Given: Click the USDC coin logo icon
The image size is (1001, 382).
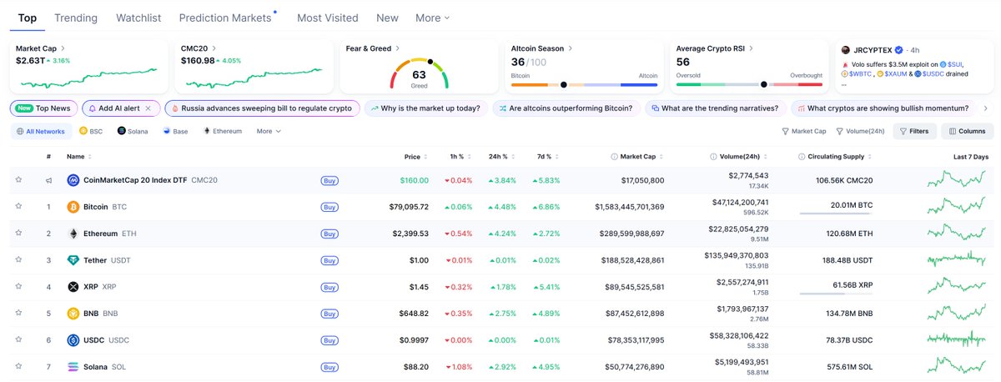Looking at the screenshot, I should [x=73, y=340].
